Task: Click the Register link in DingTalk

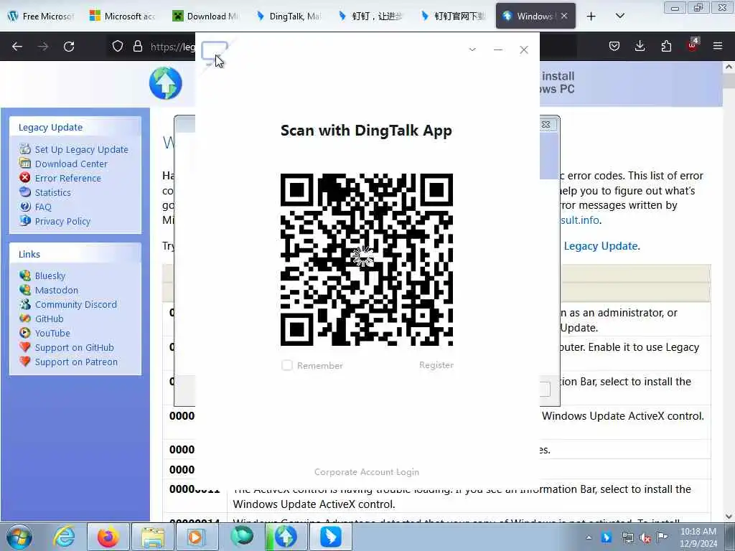Action: 436,365
